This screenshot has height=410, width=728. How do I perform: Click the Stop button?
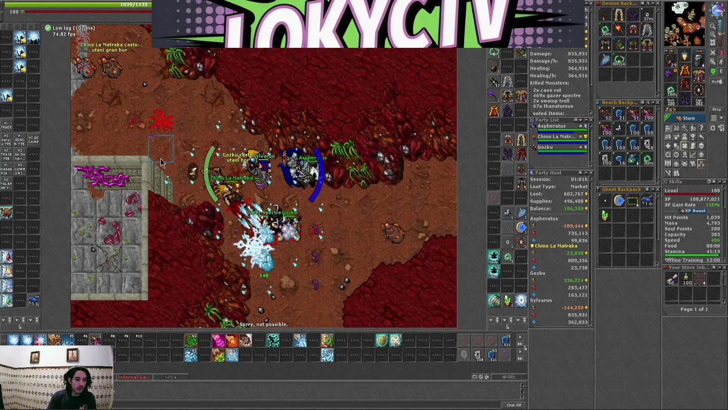pos(717,109)
